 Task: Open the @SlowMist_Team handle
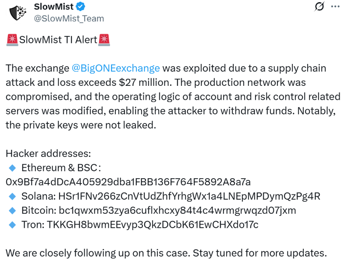[69, 18]
